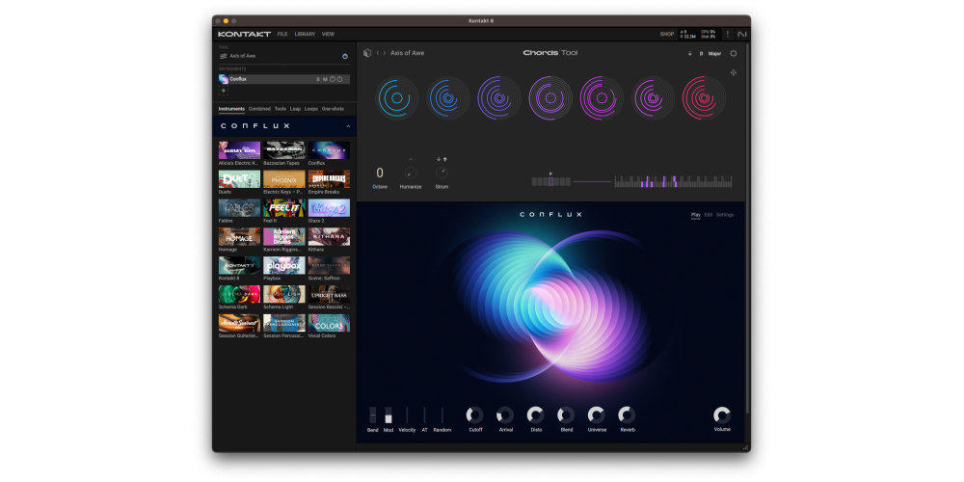Click the Strum knob
This screenshot has width=964, height=482.
[x=442, y=174]
